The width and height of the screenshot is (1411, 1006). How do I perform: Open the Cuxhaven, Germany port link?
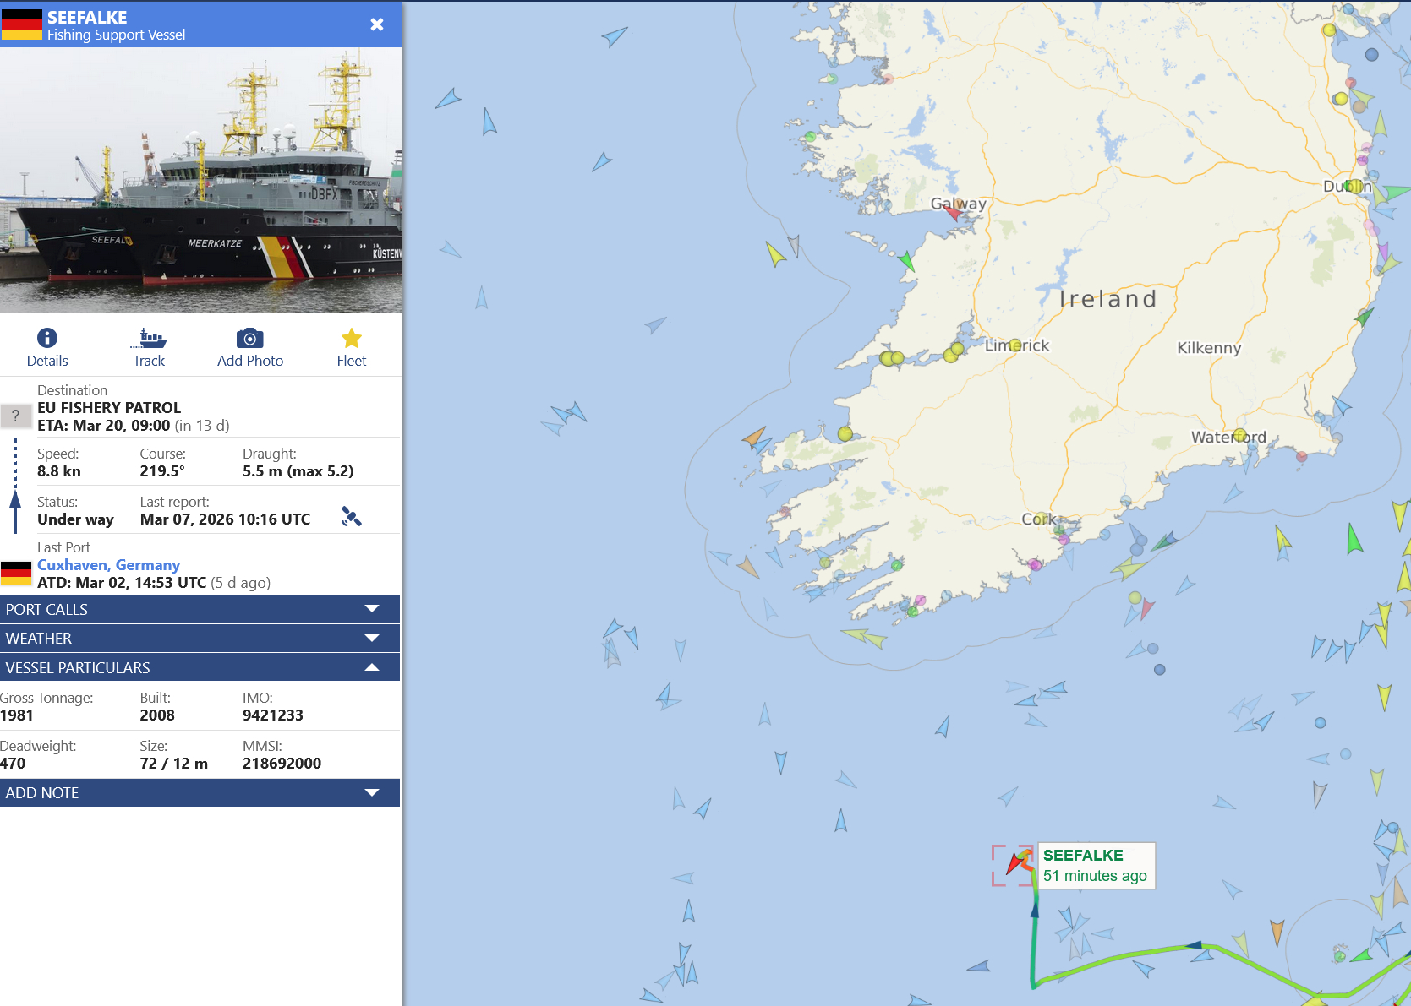pos(108,565)
